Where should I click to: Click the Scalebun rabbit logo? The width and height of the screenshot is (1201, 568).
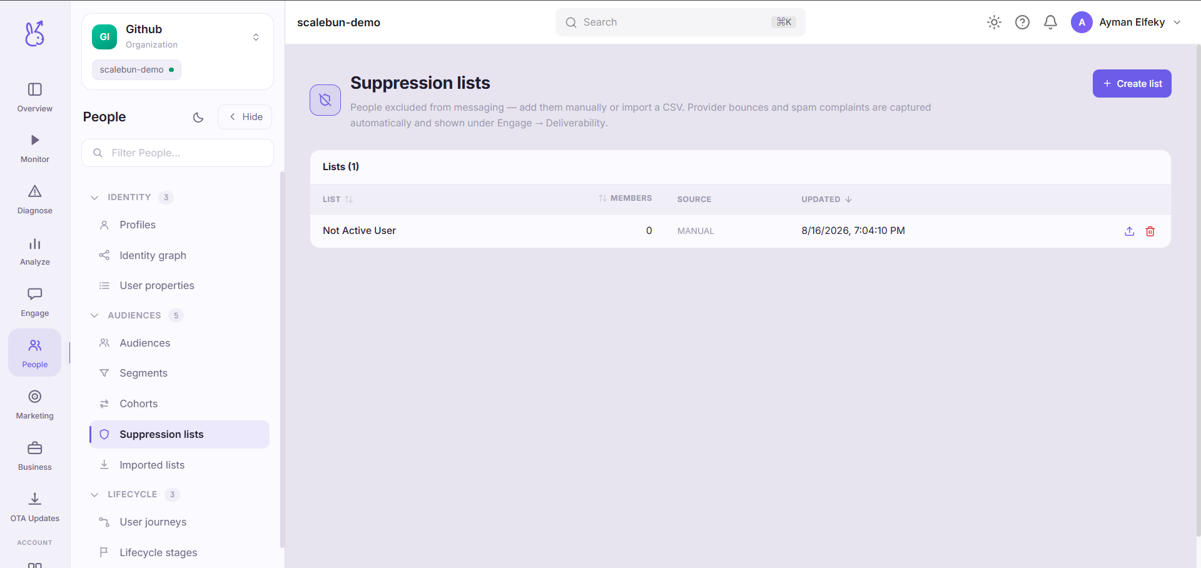tap(34, 34)
